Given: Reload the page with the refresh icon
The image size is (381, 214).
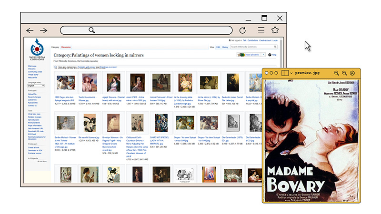Looking at the screenshot, I should tap(242, 30).
